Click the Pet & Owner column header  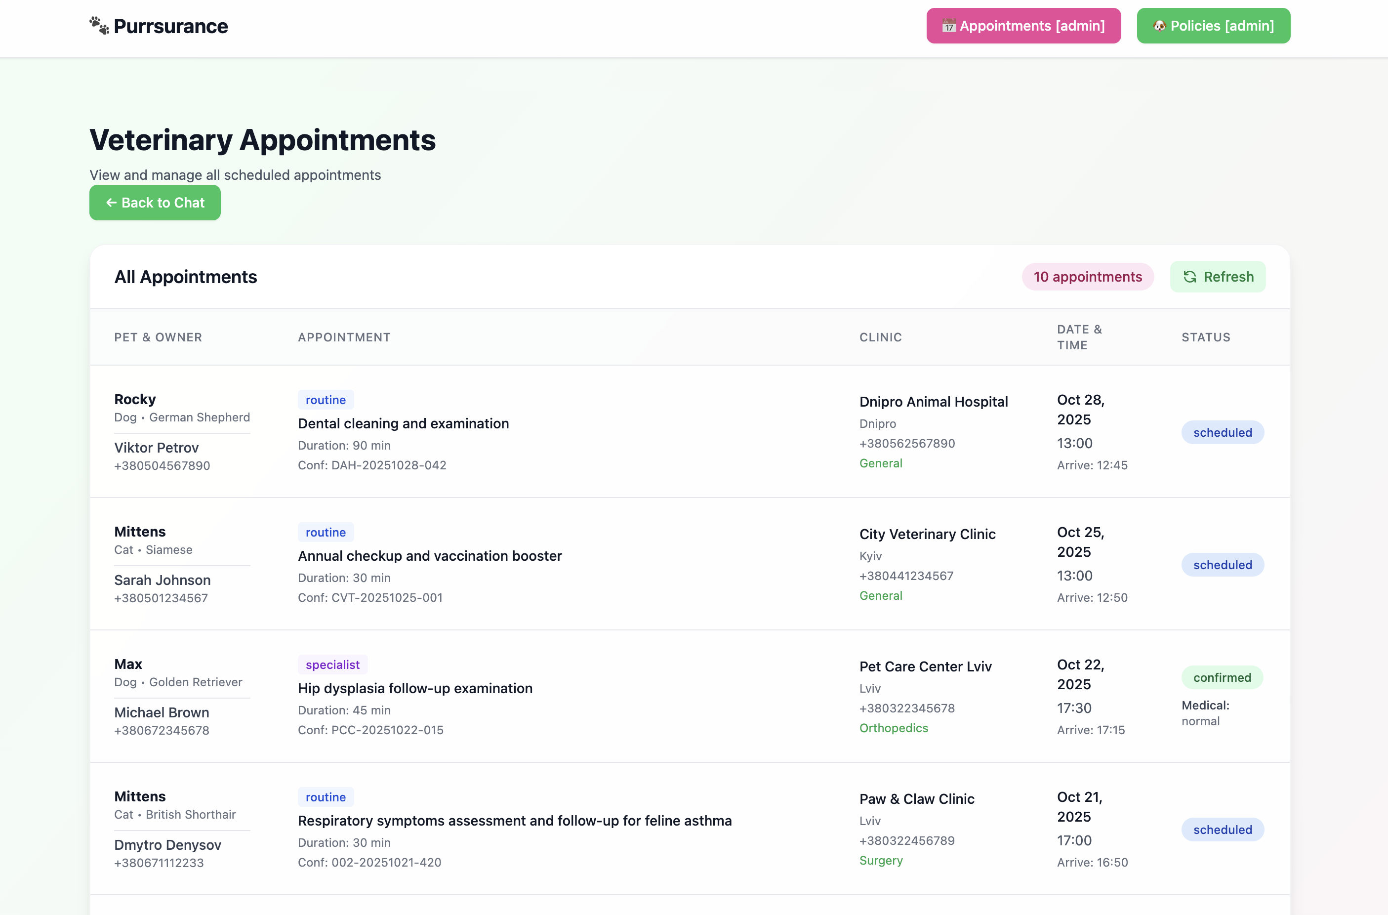point(158,337)
